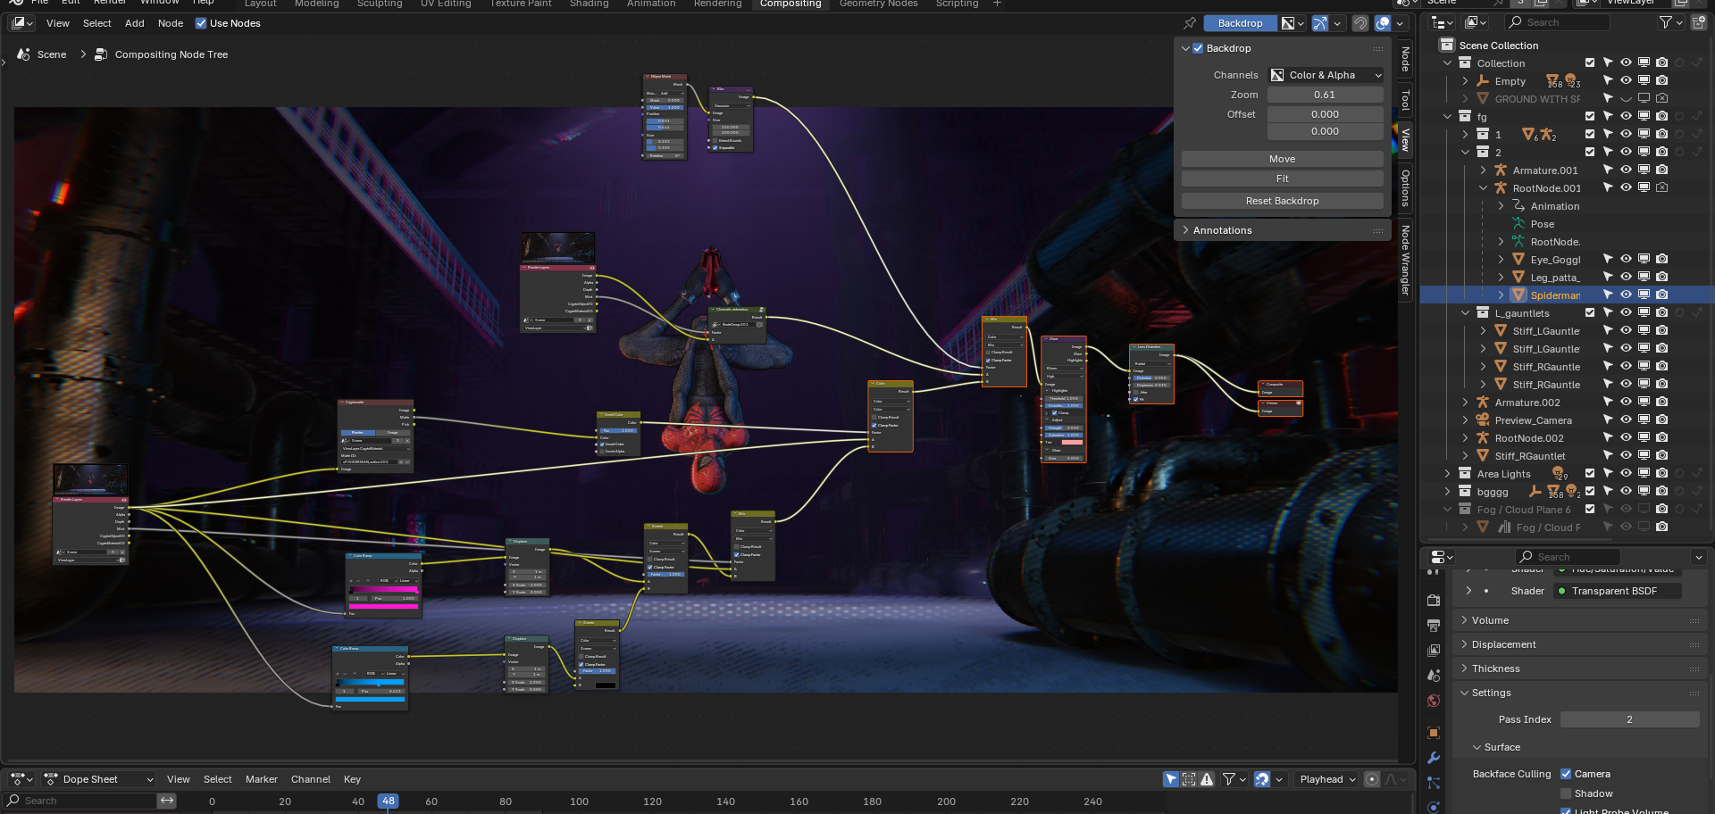Toggle only-show-errors warning icon in Dope Sheet
The height and width of the screenshot is (814, 1715).
coord(1207,779)
